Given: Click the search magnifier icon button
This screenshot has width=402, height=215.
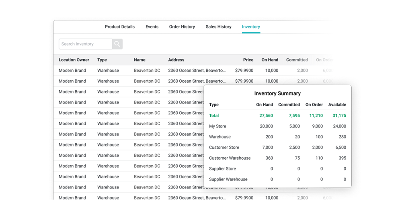Looking at the screenshot, I should [117, 44].
